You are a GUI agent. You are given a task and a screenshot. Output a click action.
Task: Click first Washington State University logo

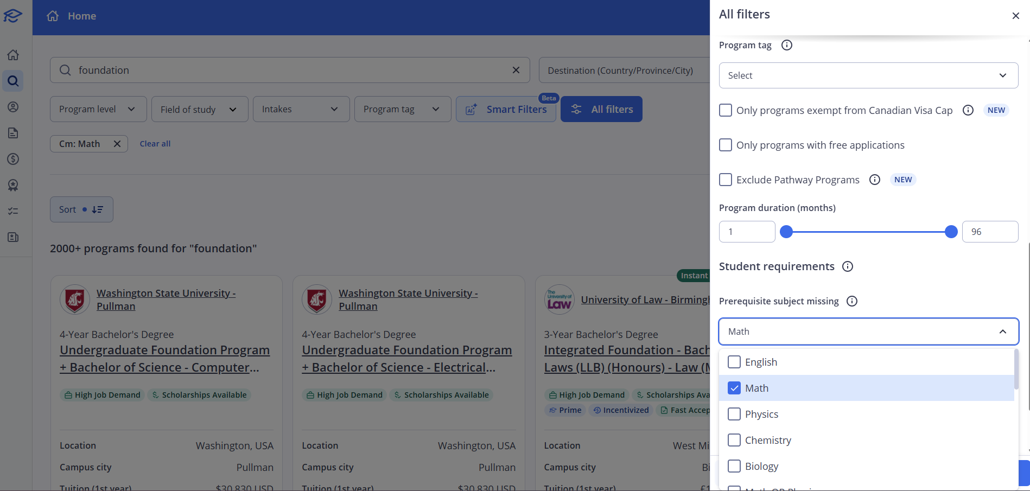(75, 299)
